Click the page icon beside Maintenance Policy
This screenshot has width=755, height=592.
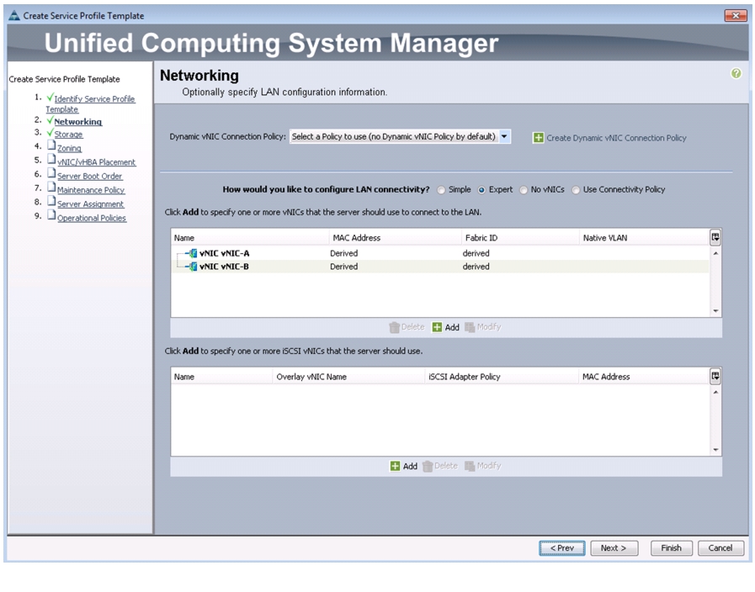pyautogui.click(x=51, y=187)
